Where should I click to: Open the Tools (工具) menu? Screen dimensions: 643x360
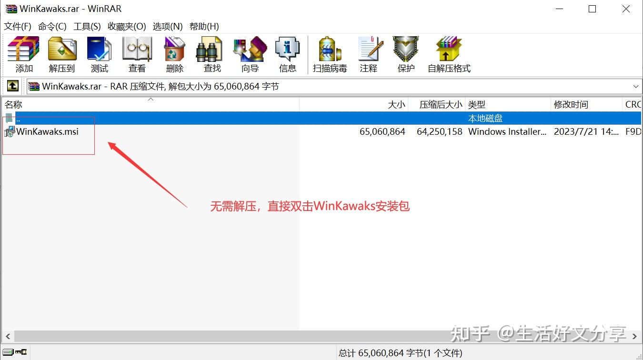87,26
